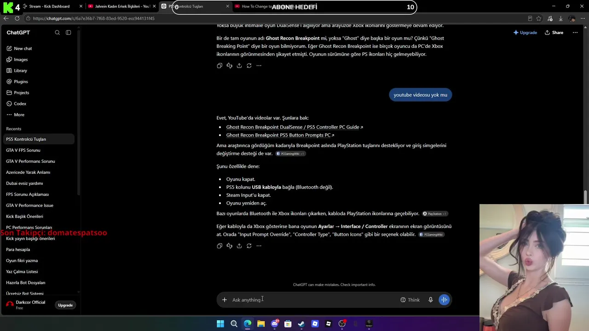Collapse the Recents section header
The width and height of the screenshot is (589, 331).
click(14, 129)
